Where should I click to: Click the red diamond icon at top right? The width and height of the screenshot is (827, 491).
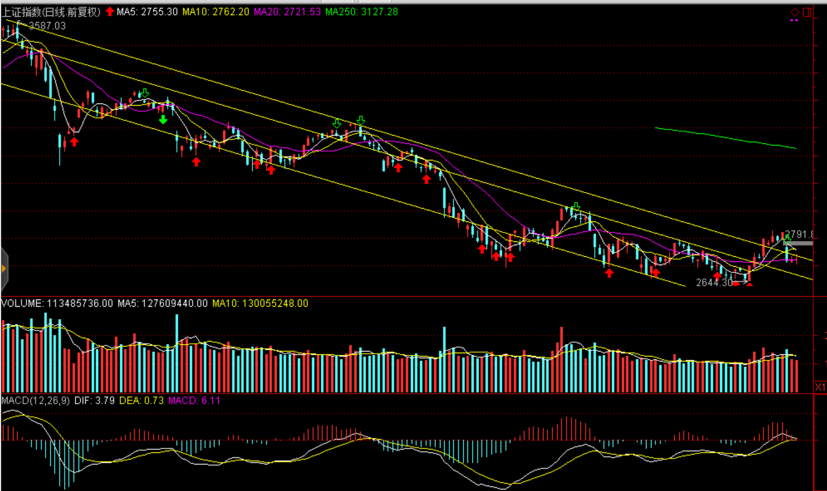pyautogui.click(x=794, y=12)
